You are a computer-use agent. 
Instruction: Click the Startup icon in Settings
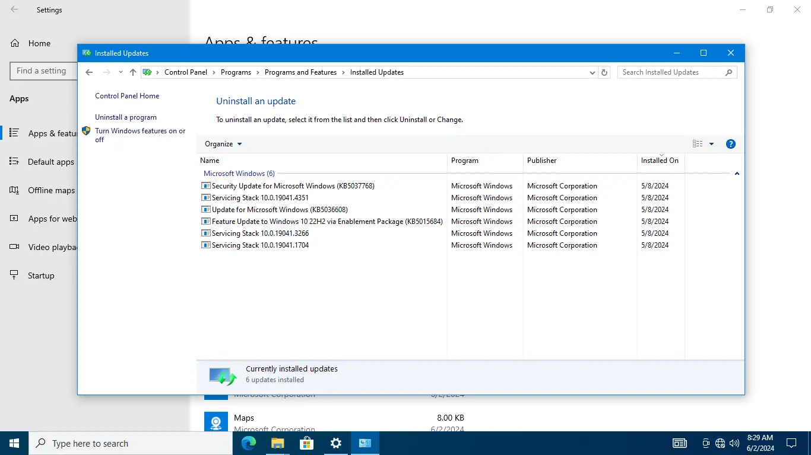[x=15, y=275]
